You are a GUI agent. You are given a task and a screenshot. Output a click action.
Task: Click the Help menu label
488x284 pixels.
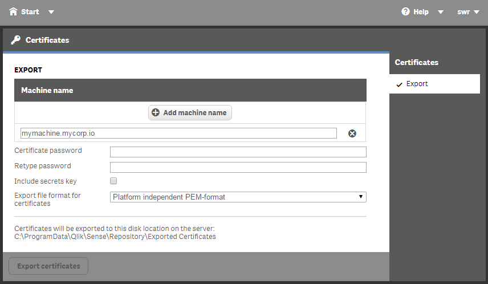(x=421, y=12)
